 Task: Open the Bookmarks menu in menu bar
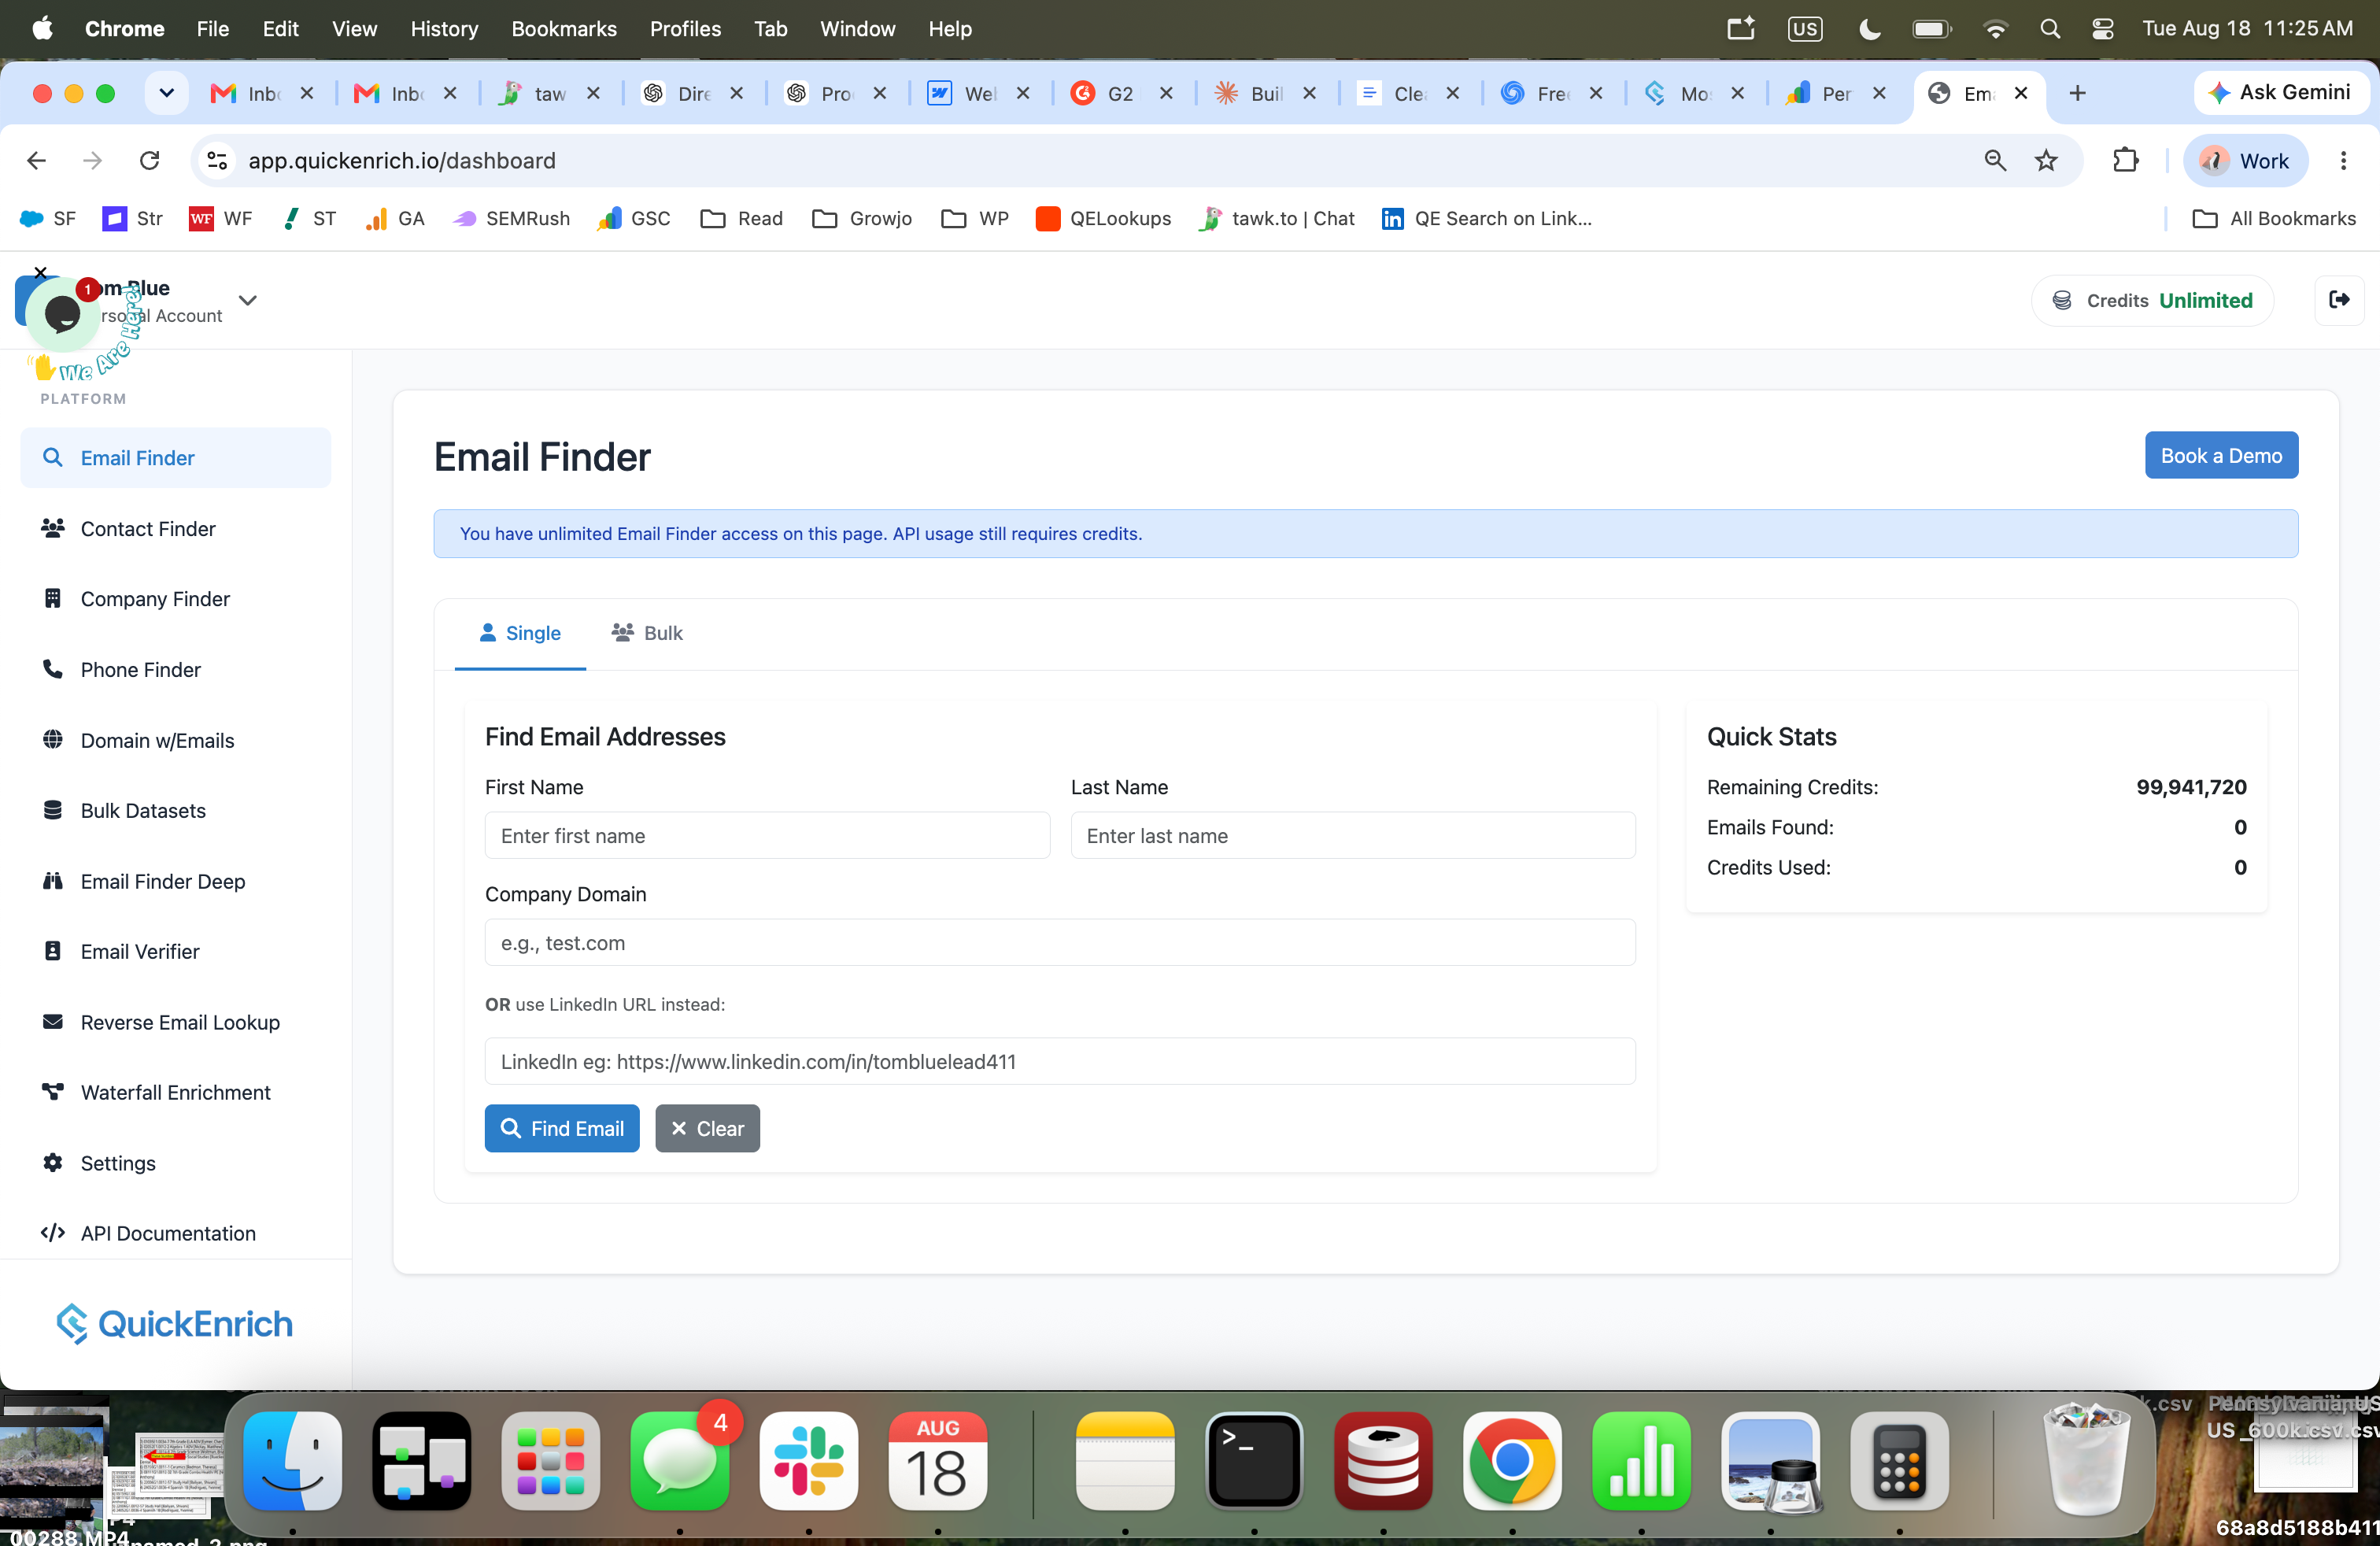(564, 28)
